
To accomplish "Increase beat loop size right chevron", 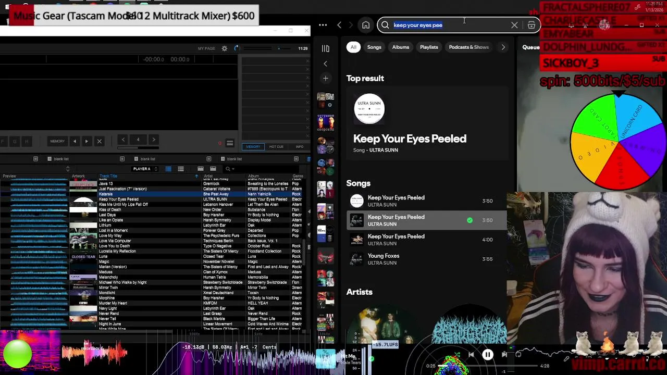I will (x=153, y=140).
